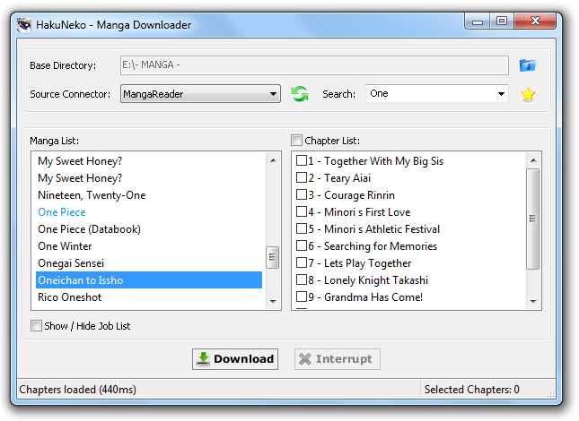Click the HakuNeko app icon in title bar
This screenshot has width=579, height=421.
(24, 25)
